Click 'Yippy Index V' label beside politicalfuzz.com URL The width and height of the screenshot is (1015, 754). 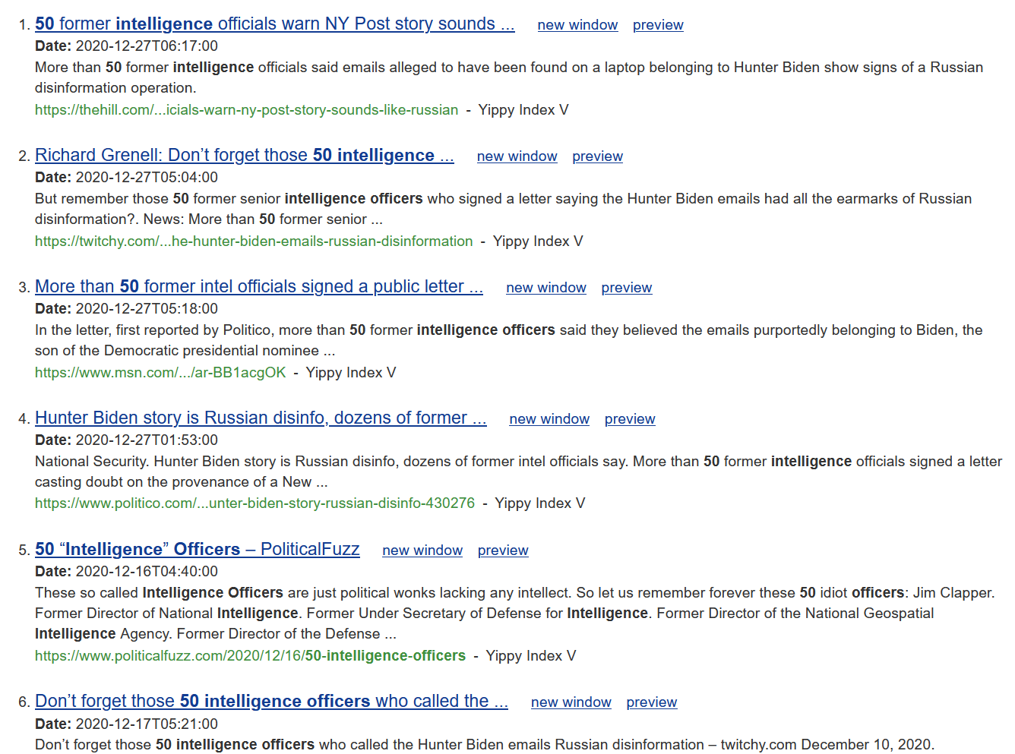[x=531, y=656]
